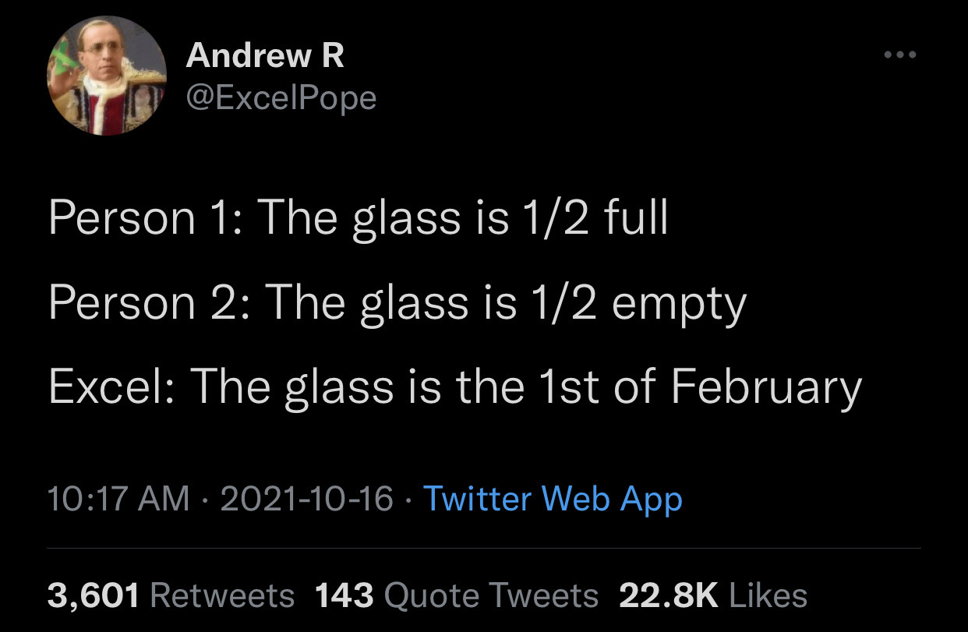Viewport: 968px width, 632px height.
Task: Click the 3,601 retweet count number
Action: click(x=94, y=595)
